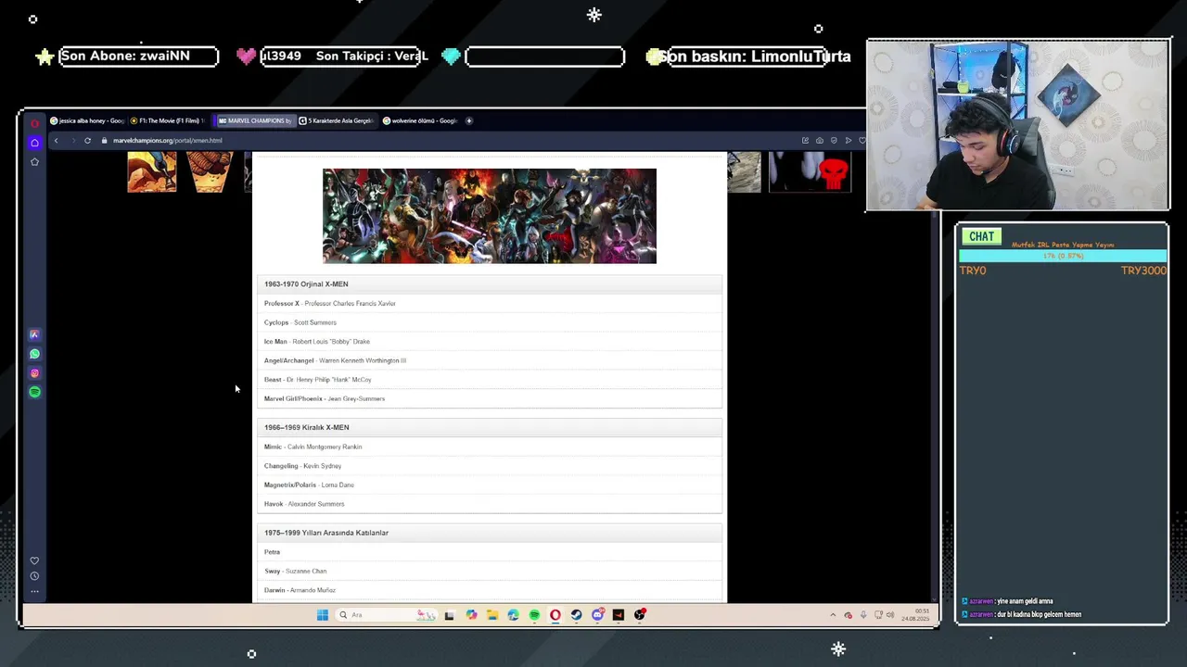
Task: Click the camera snapshot icon in address bar
Action: click(819, 141)
